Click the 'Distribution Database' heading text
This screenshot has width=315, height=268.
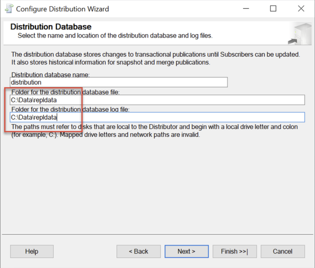click(51, 27)
